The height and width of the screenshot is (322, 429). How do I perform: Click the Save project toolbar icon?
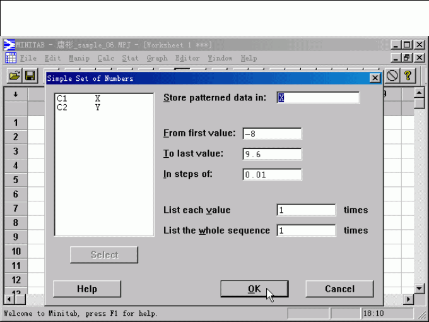(x=30, y=76)
